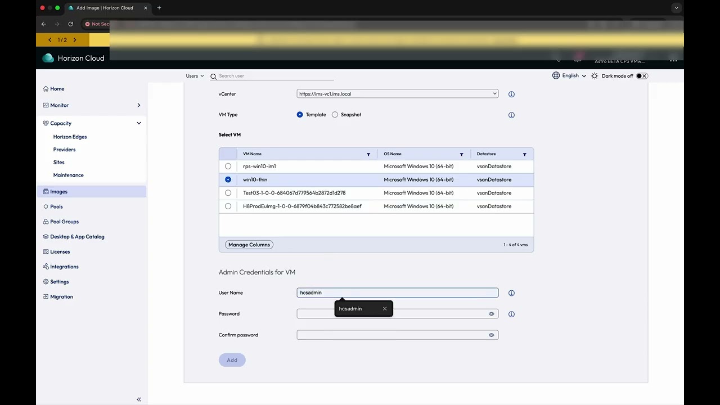Open Sites under Capacity
This screenshot has height=405, width=720.
(58, 163)
